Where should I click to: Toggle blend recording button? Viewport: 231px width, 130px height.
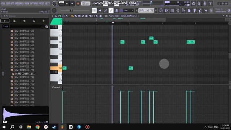point(105,10)
